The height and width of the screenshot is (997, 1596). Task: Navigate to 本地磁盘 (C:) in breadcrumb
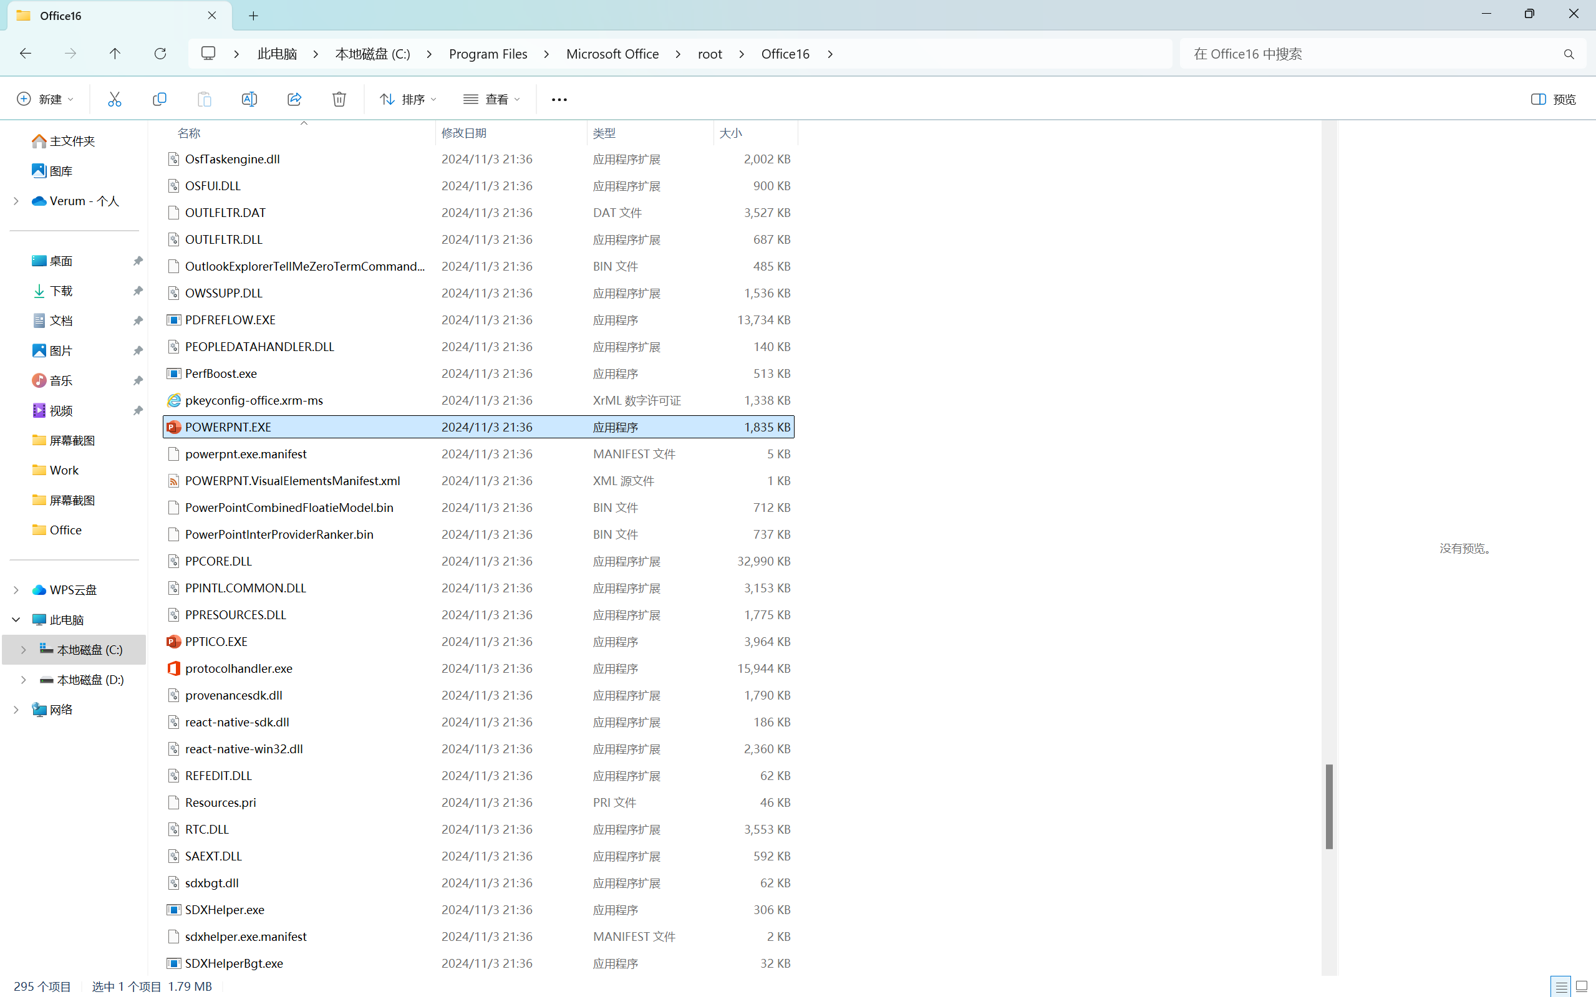pyautogui.click(x=372, y=54)
